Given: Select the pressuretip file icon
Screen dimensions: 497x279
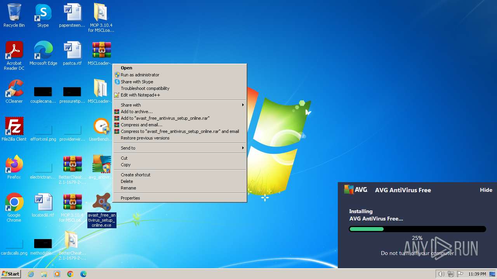Looking at the screenshot, I should tap(72, 95).
